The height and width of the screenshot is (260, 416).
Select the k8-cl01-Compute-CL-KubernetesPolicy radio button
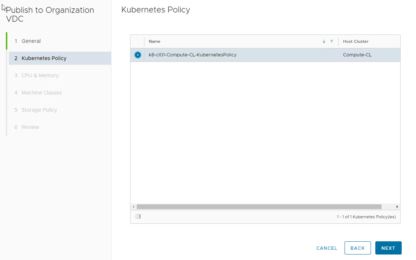click(x=138, y=55)
